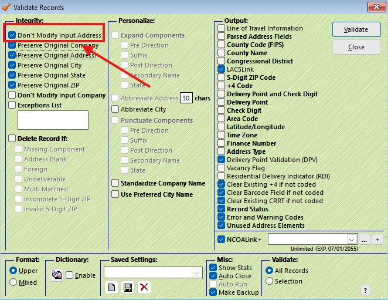Choose Selection validate radio button

[x=269, y=281]
